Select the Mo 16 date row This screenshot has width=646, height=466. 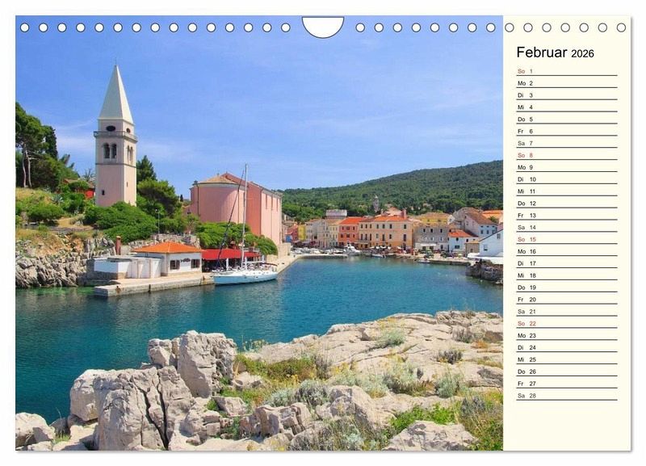pos(567,251)
